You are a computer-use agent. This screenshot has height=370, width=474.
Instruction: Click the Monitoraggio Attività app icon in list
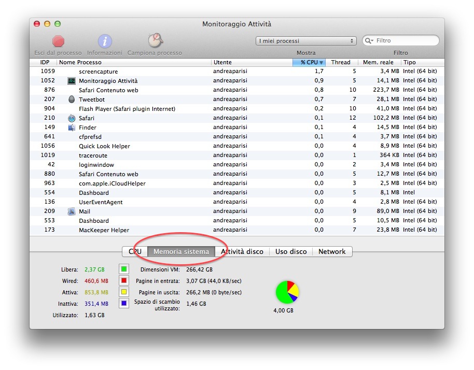[72, 81]
